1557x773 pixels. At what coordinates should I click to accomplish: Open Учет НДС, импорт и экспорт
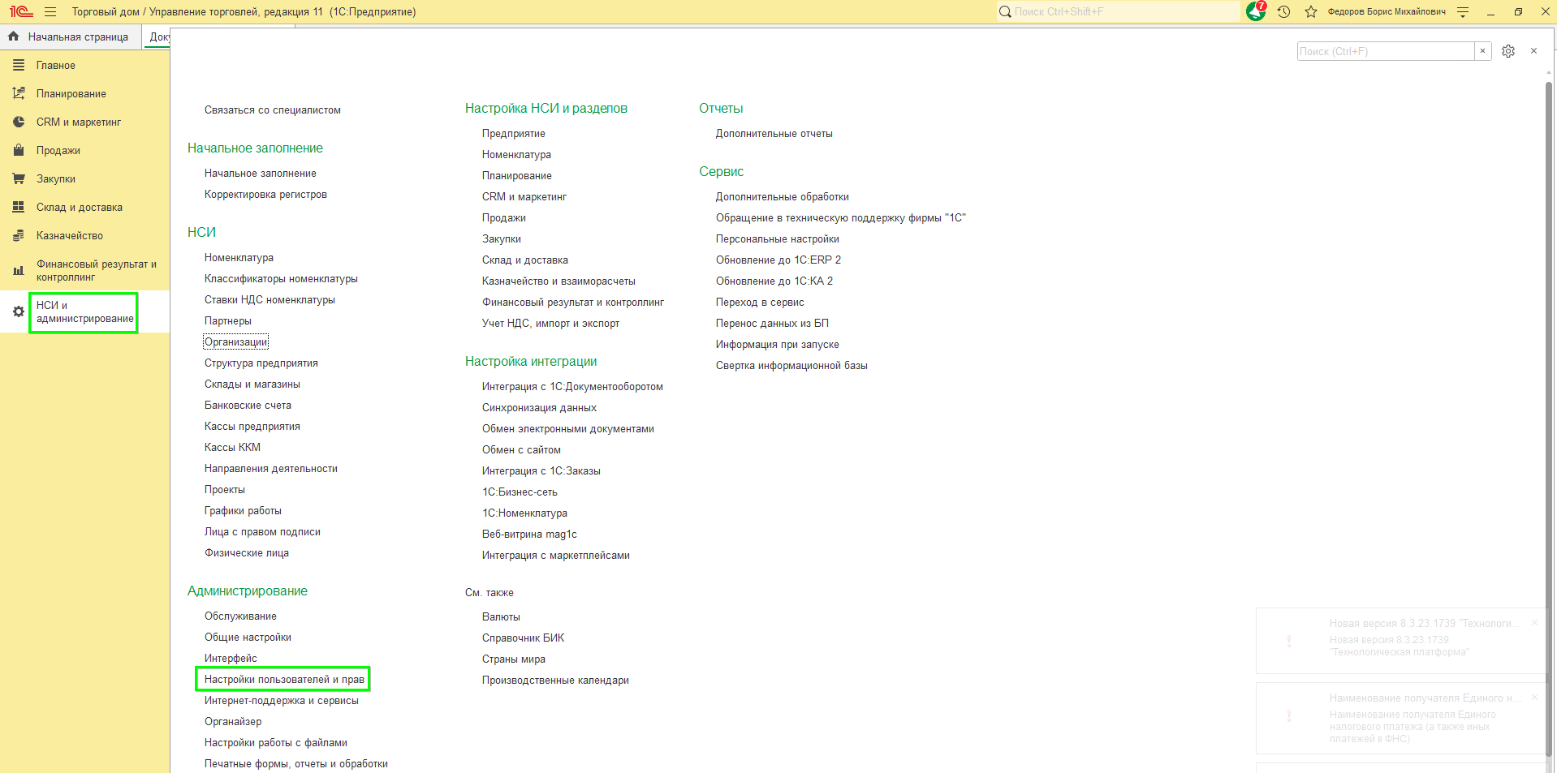coord(550,324)
